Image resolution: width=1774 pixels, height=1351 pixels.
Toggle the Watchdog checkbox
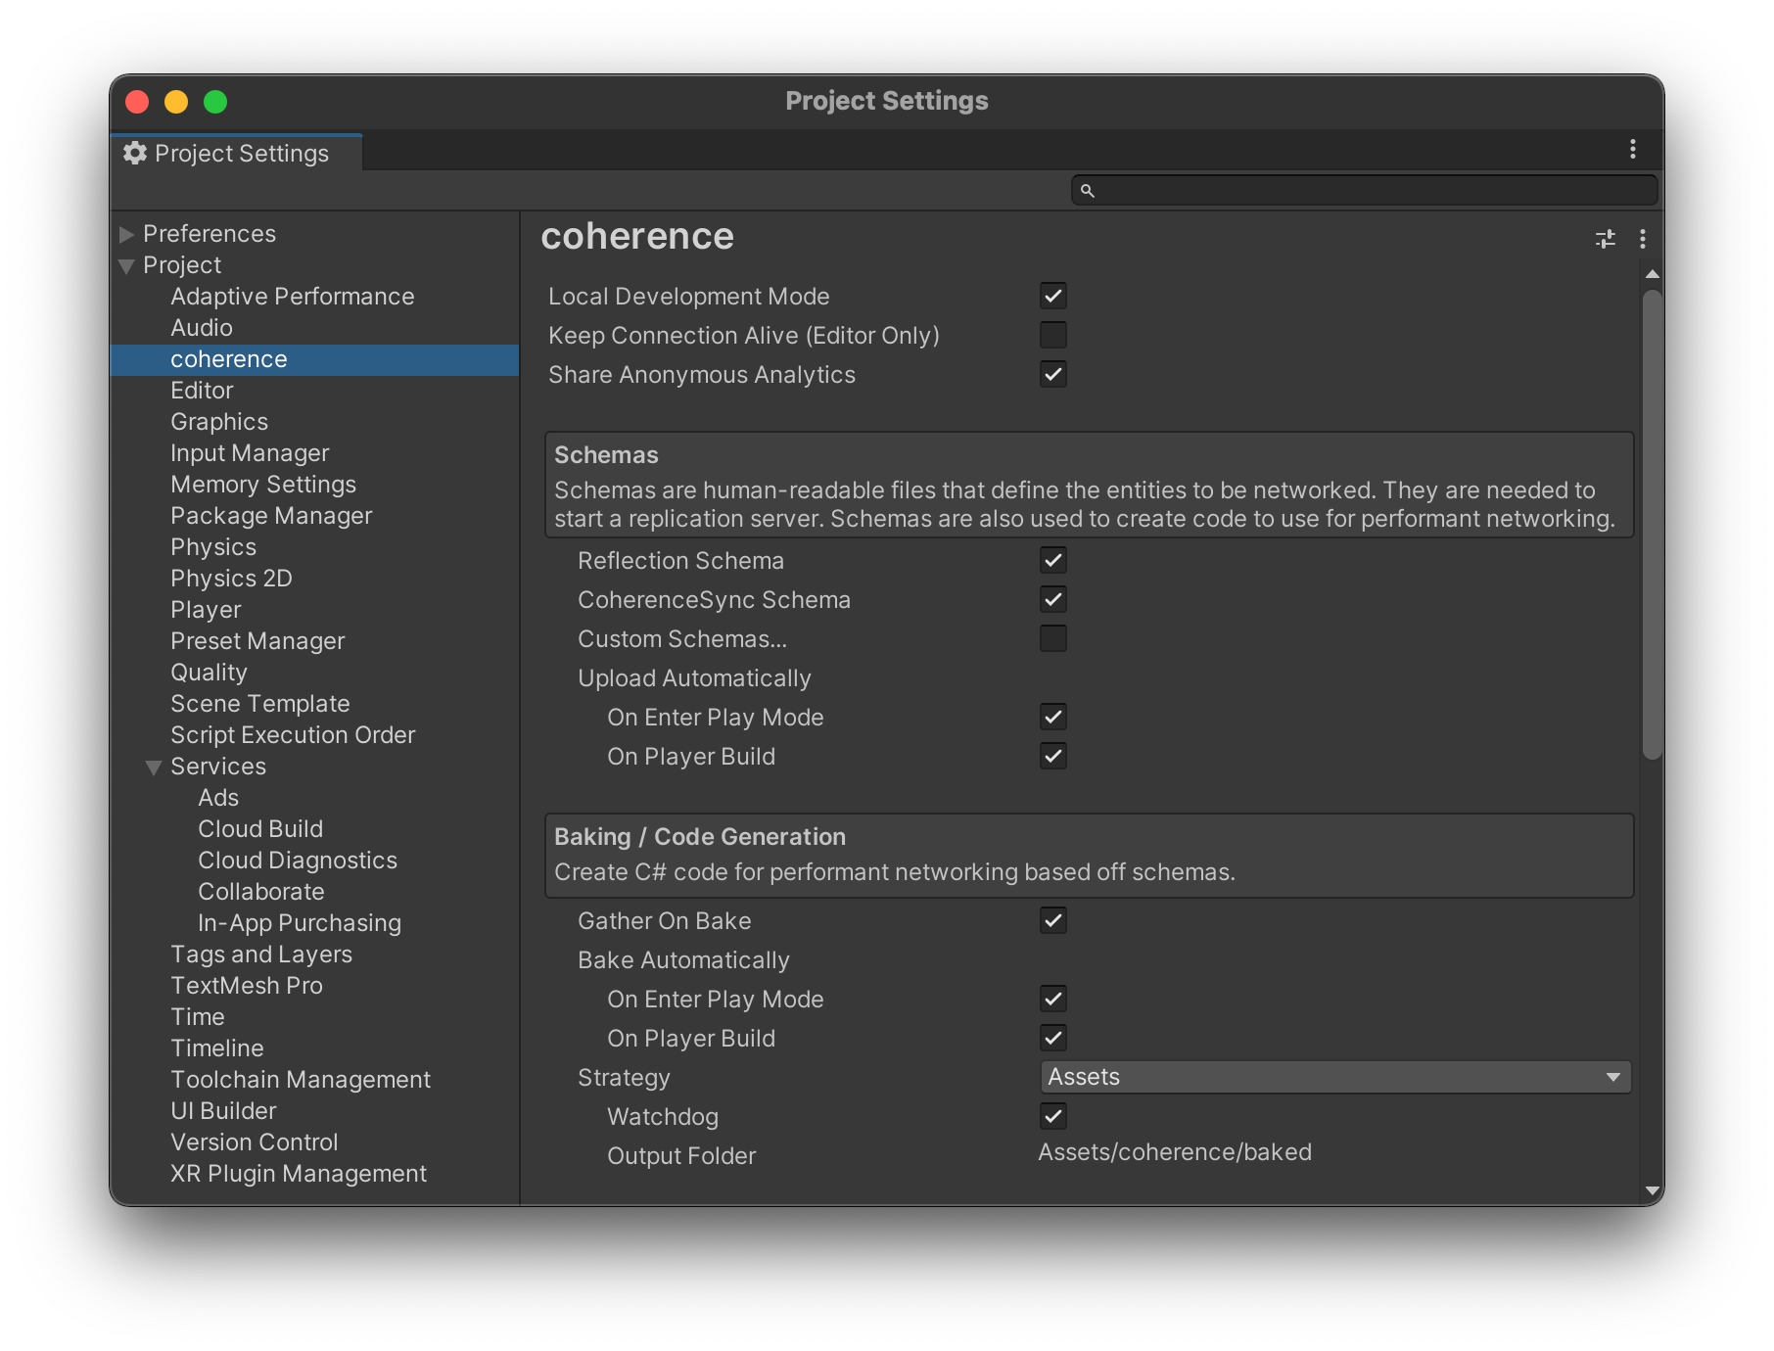click(x=1052, y=1116)
